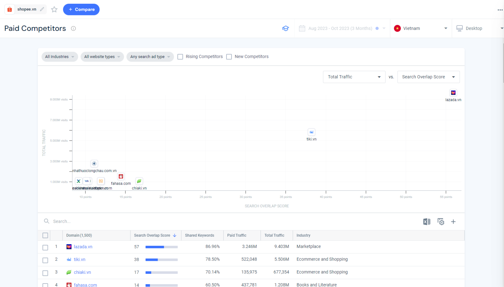Export table to Excel icon
Image resolution: width=504 pixels, height=287 pixels.
pyautogui.click(x=427, y=222)
